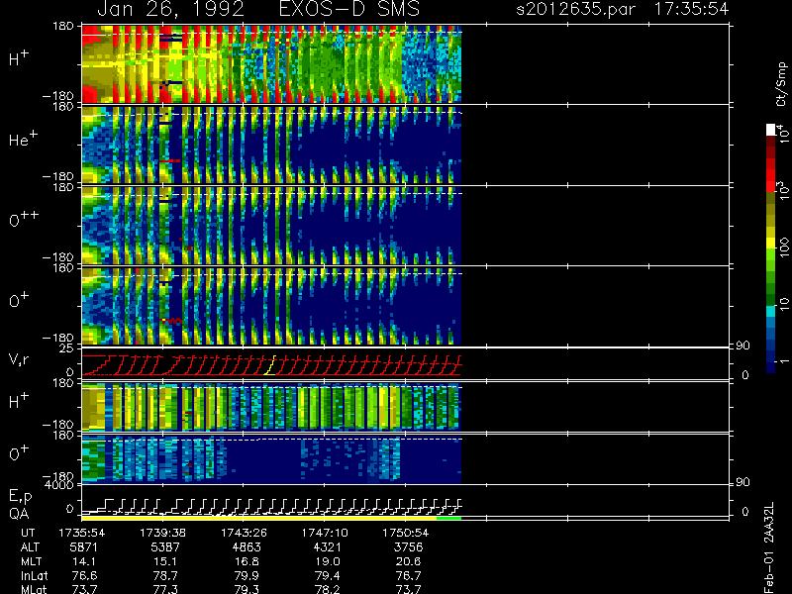Click the ALT value '3756'
The image size is (792, 594).
(408, 547)
